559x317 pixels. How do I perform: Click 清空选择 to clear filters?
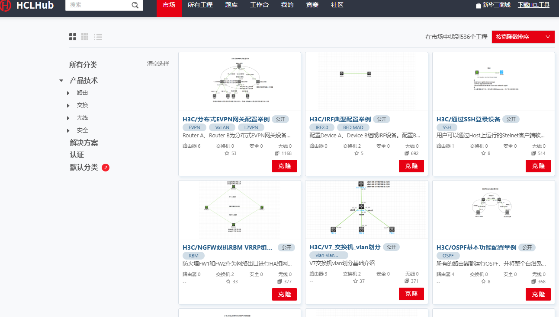pyautogui.click(x=158, y=63)
